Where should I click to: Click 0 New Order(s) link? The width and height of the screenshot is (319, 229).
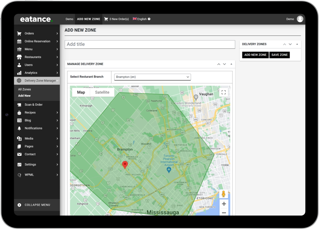click(x=119, y=19)
